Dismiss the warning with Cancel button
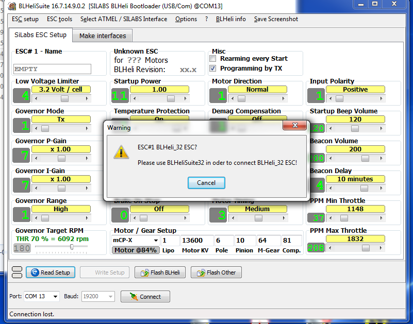This screenshot has width=413, height=324. 206,183
